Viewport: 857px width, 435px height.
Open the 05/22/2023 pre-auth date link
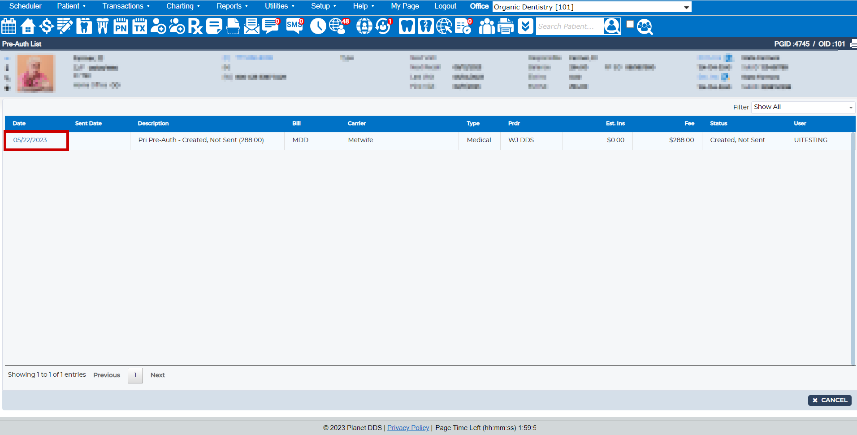pyautogui.click(x=30, y=140)
